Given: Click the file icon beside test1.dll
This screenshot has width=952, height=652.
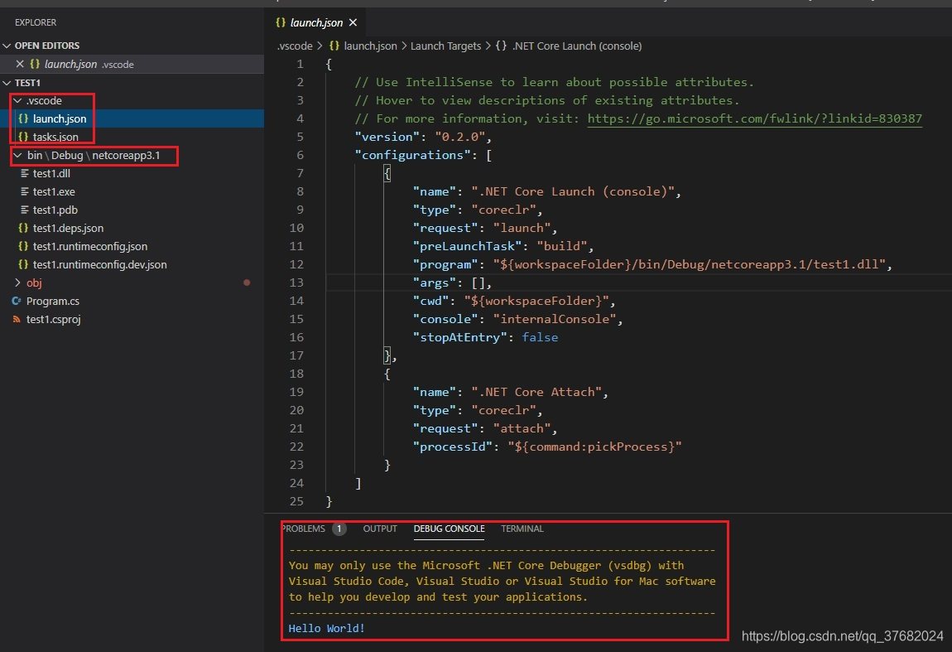Looking at the screenshot, I should pos(24,173).
